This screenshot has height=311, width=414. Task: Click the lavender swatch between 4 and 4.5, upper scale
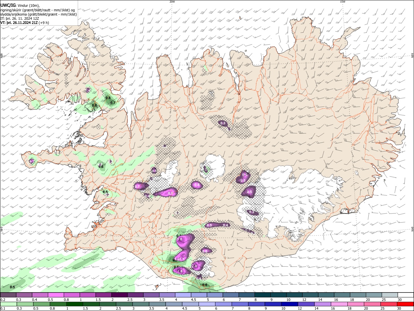point(183,295)
